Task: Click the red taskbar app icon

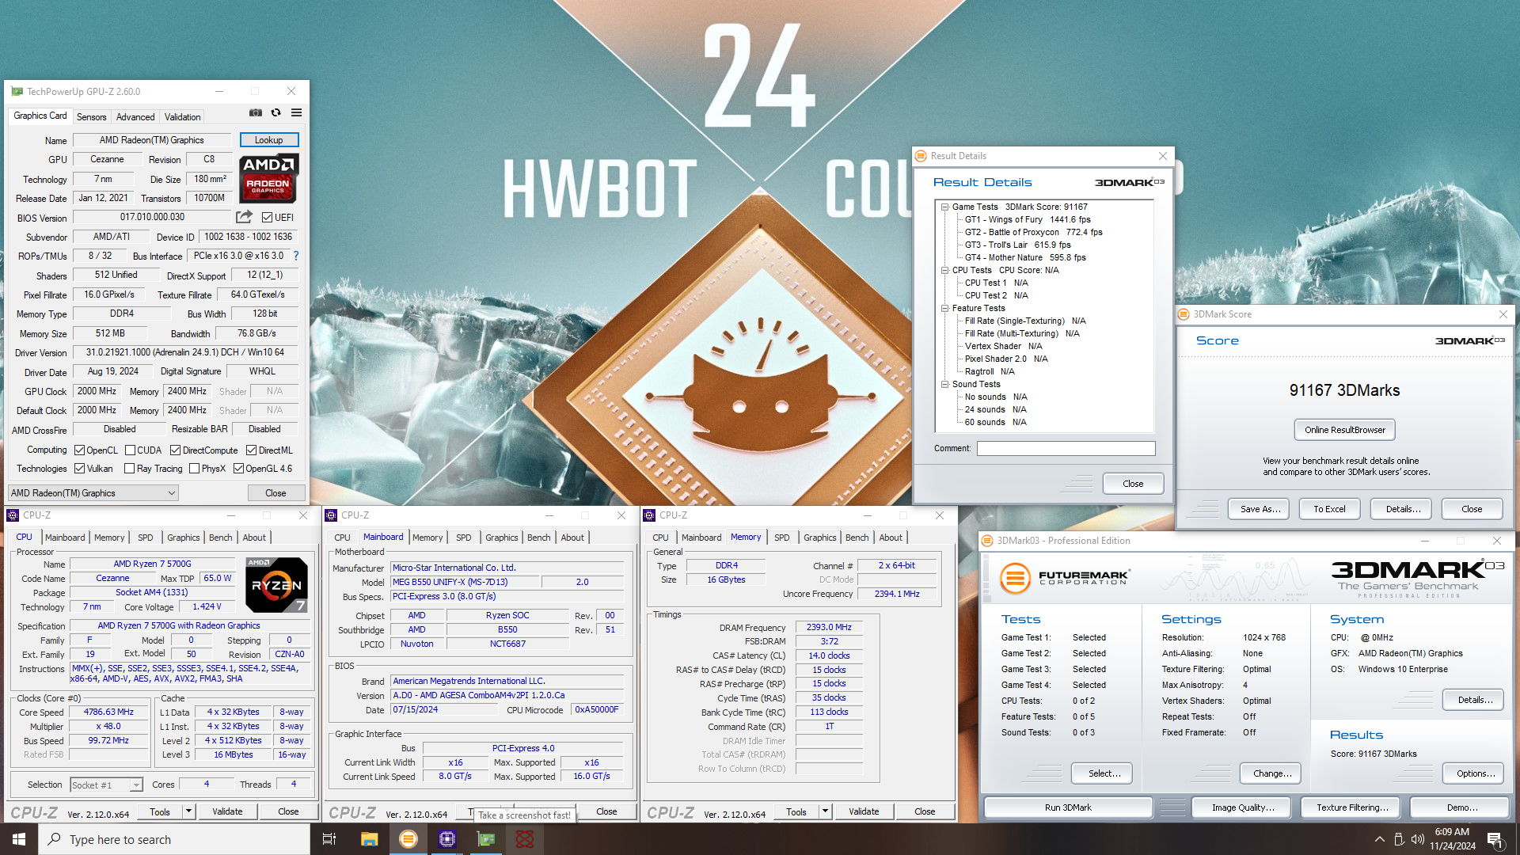Action: point(525,839)
